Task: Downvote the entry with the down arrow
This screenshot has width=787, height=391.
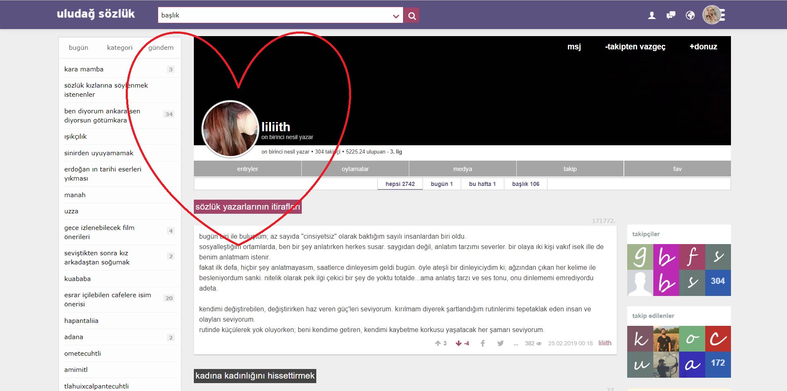Action: pos(459,343)
